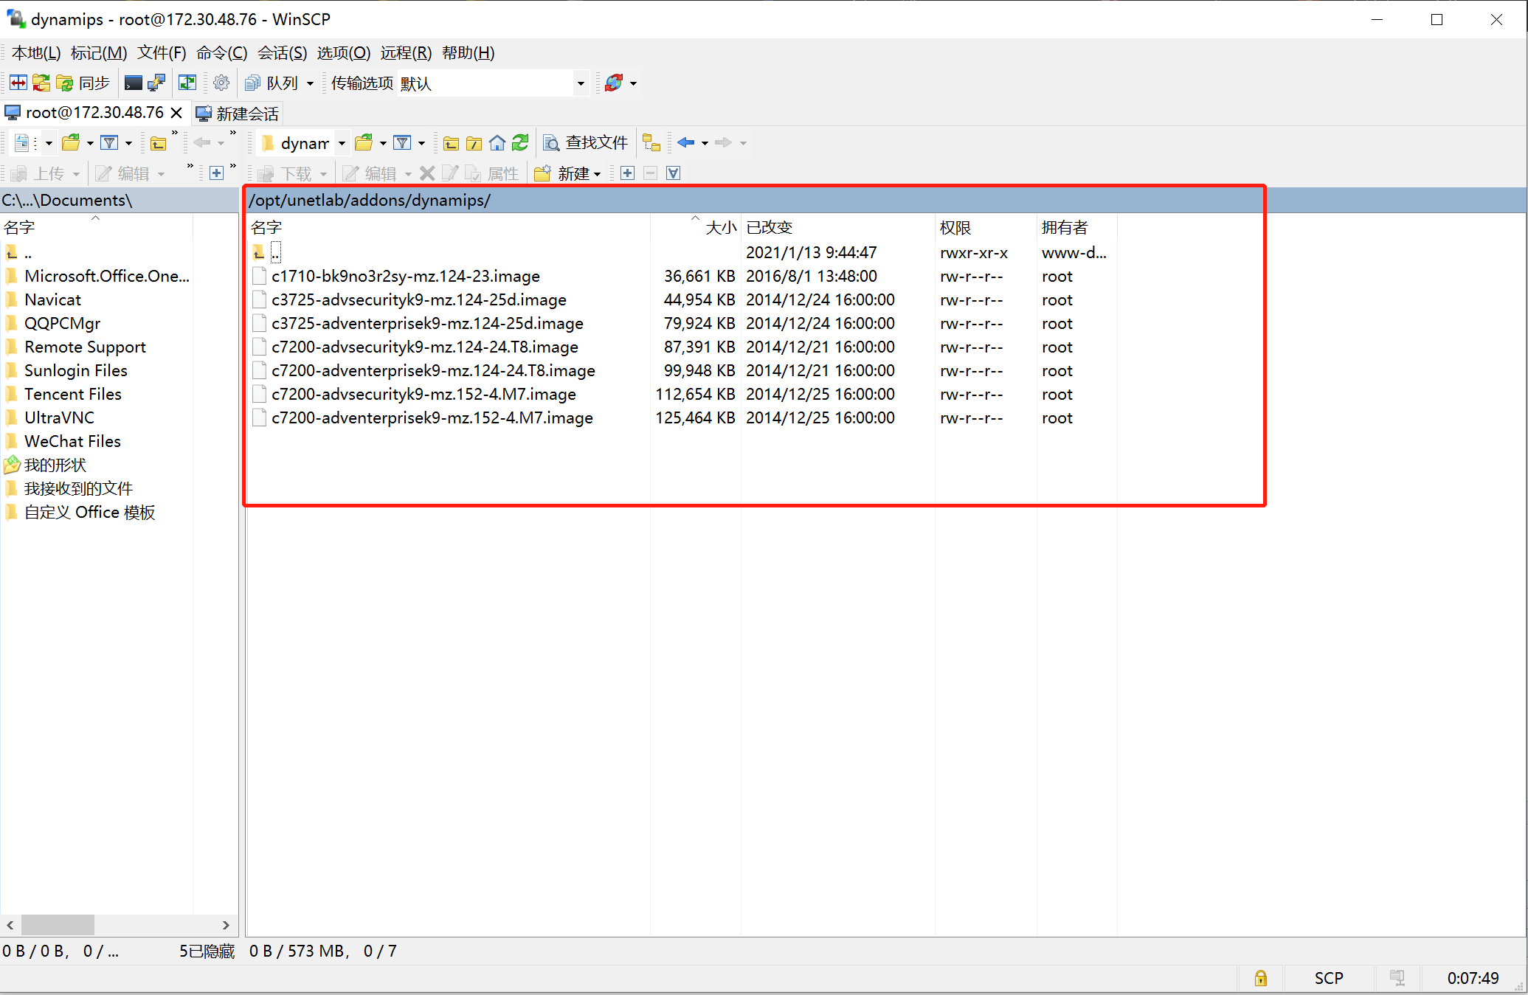Open terminal console icon

click(134, 83)
